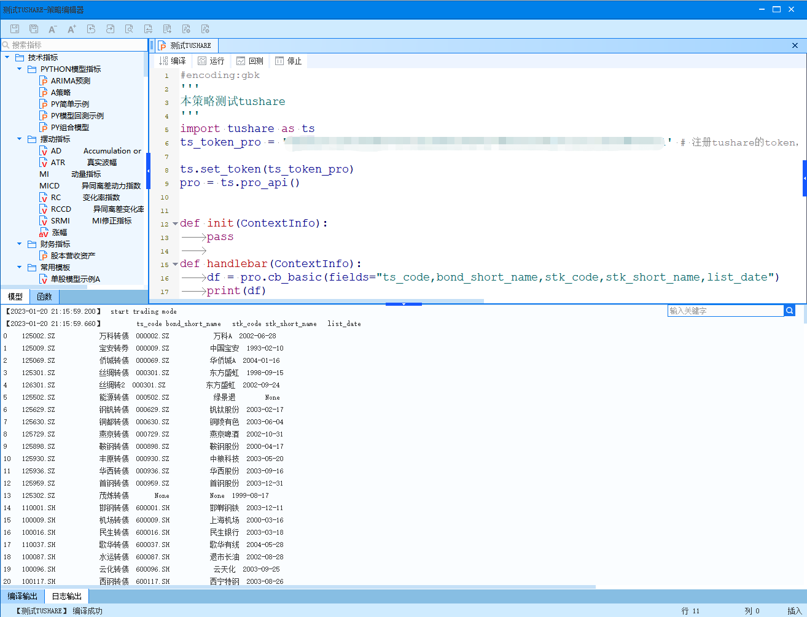Click the right-edge panel collapse handle
The width and height of the screenshot is (807, 617).
(x=805, y=178)
